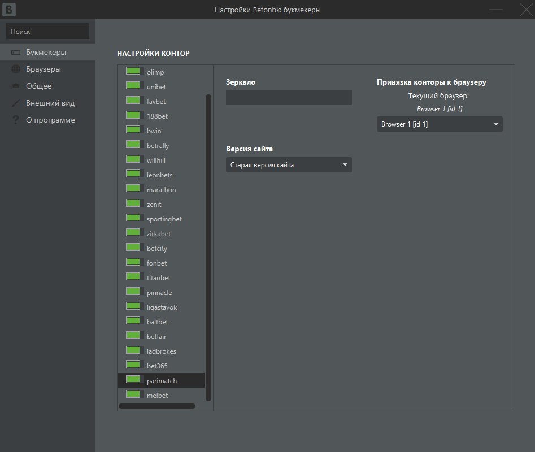Click the bookmaker list vertical scrollbar
The height and width of the screenshot is (452, 535).
point(208,247)
